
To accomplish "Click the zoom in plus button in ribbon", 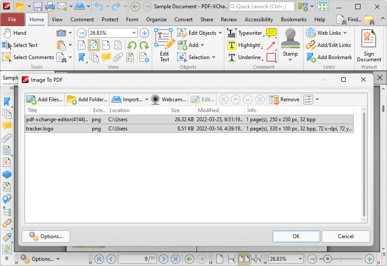I will coord(144,33).
